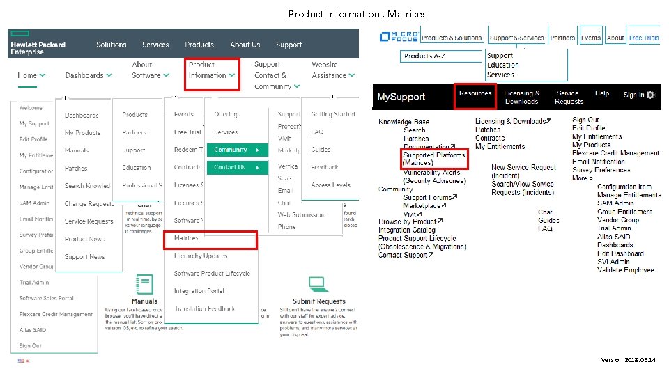Select Edit Profile in Home menu
The height and width of the screenshot is (376, 669).
point(33,139)
